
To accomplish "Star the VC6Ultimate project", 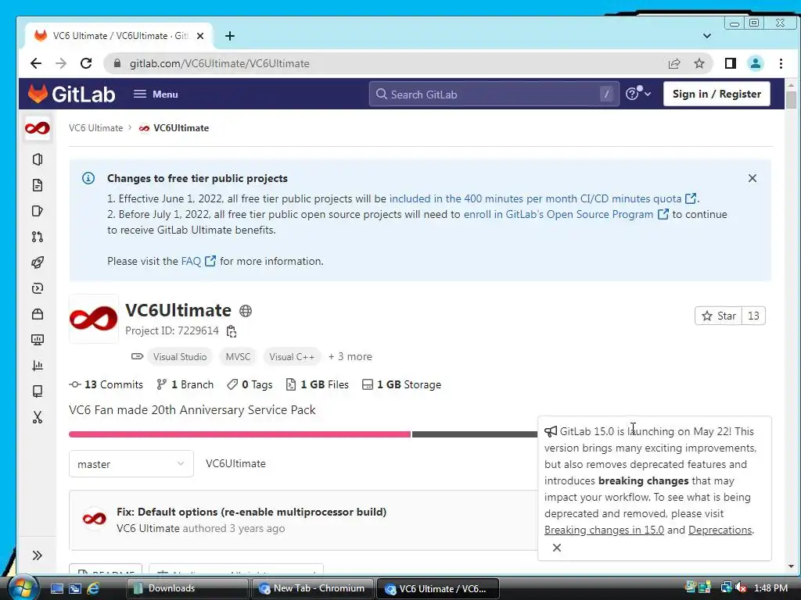I will tap(718, 316).
